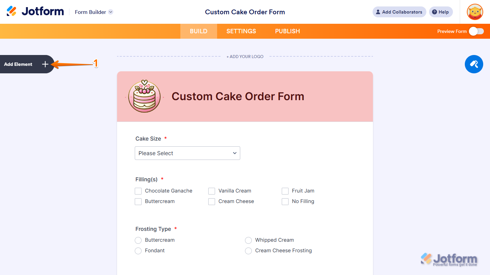Select the BUILD tab
This screenshot has height=275, width=490.
(x=198, y=31)
